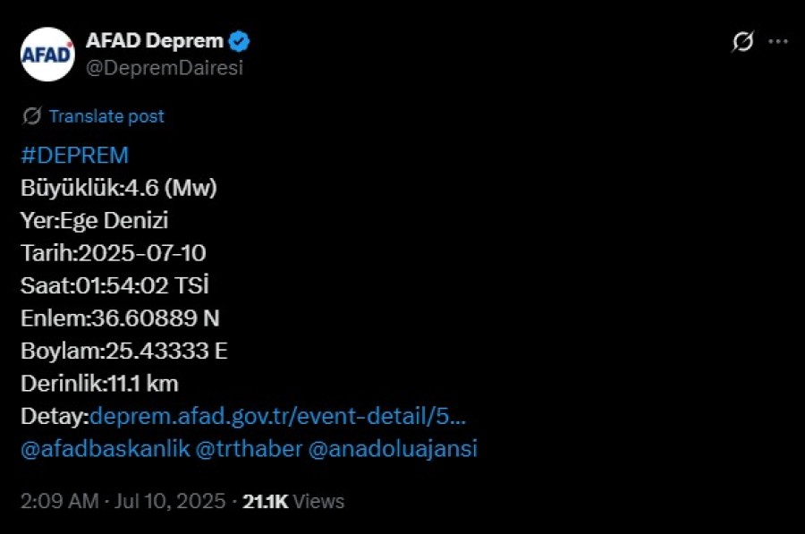Click the Jul 10, 2025 date

click(170, 501)
